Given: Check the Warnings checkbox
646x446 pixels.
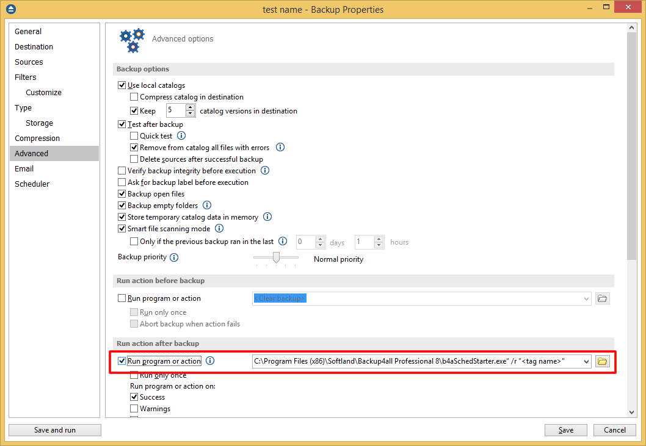Looking at the screenshot, I should 134,409.
